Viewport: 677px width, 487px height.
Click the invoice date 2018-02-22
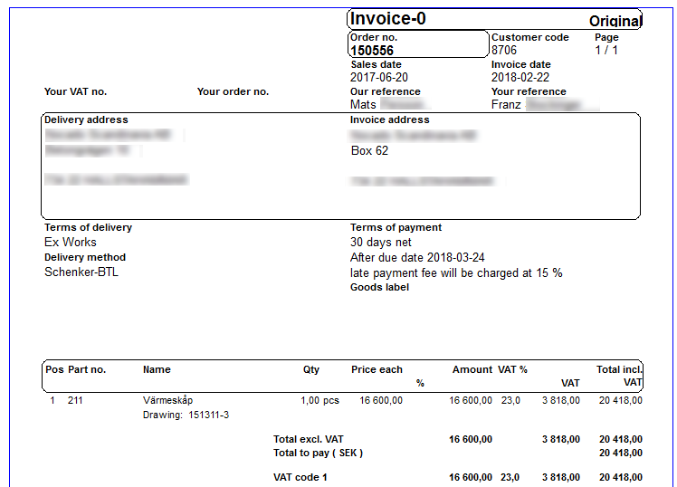520,78
